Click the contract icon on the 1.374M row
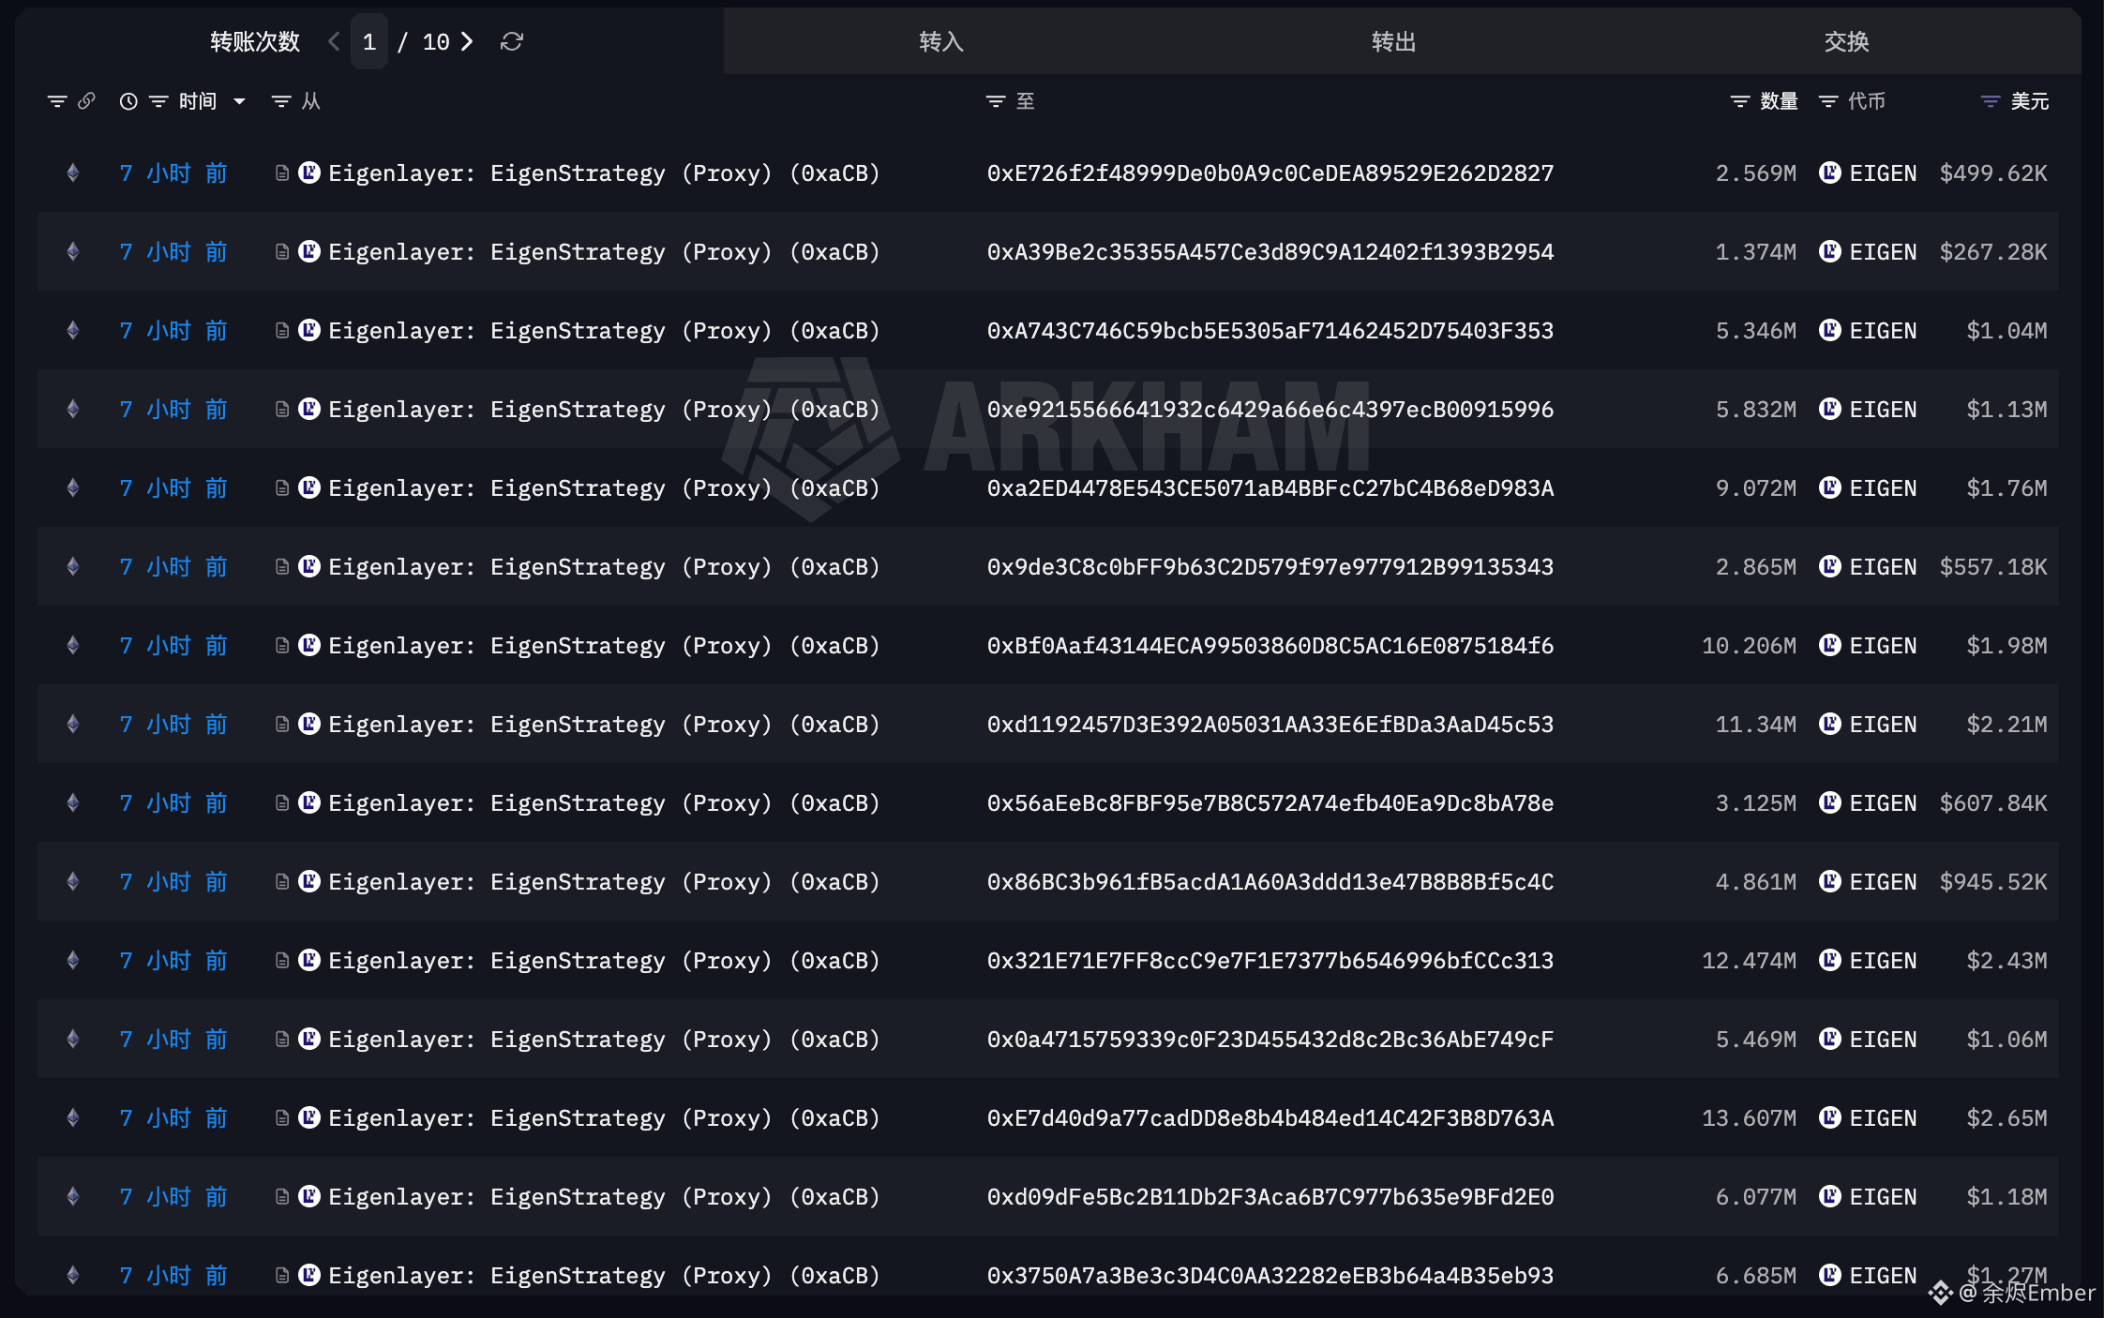 click(x=281, y=251)
